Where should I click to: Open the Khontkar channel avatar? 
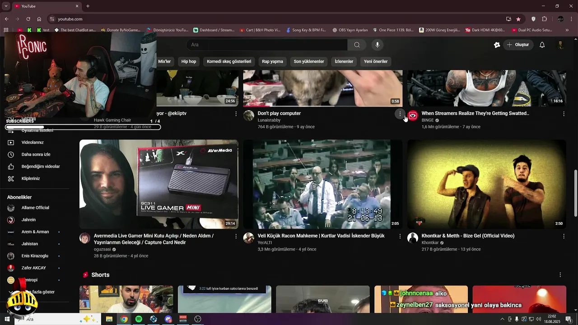pyautogui.click(x=413, y=238)
